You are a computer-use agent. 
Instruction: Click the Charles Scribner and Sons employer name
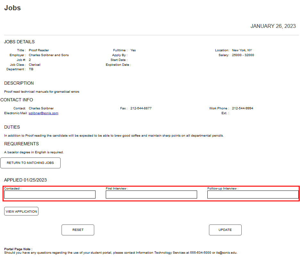tap(49, 55)
